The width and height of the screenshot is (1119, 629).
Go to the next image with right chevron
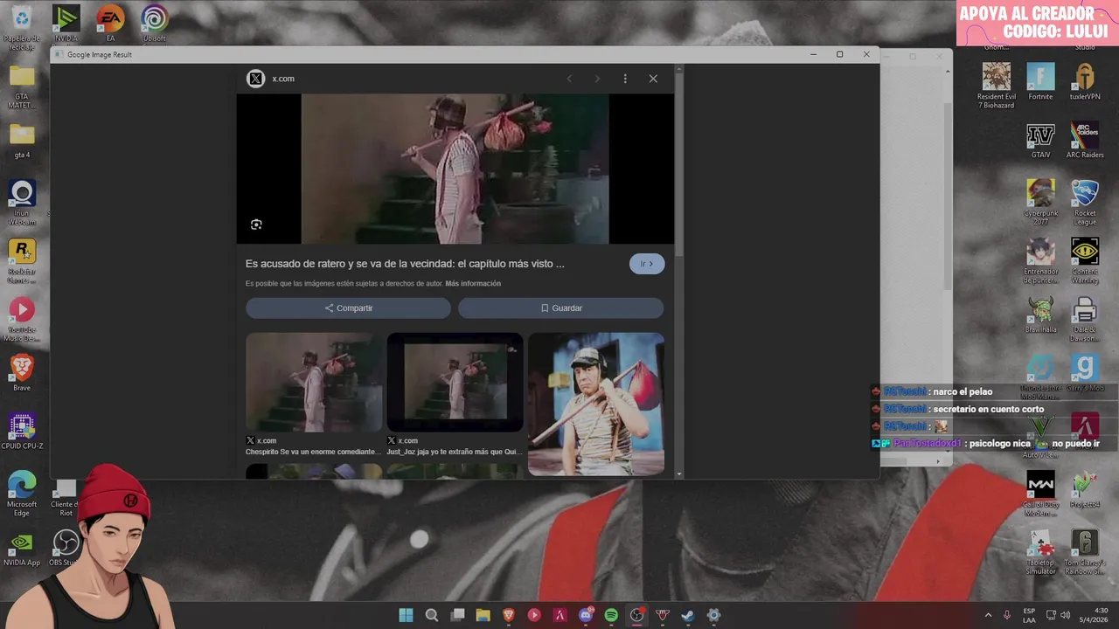597,79
